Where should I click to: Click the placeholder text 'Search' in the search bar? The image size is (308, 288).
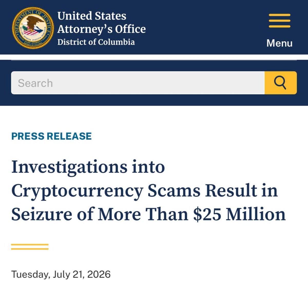pos(35,83)
